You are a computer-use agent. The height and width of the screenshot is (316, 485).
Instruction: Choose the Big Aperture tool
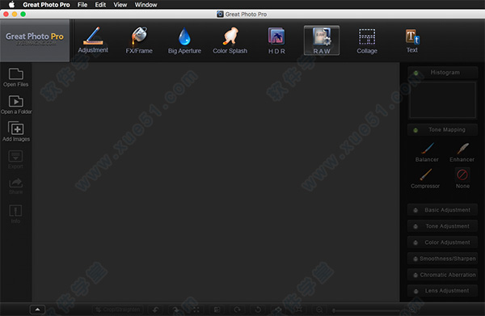(x=184, y=40)
